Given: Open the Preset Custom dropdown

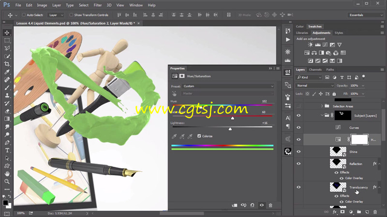Looking at the screenshot, I should coord(228,86).
